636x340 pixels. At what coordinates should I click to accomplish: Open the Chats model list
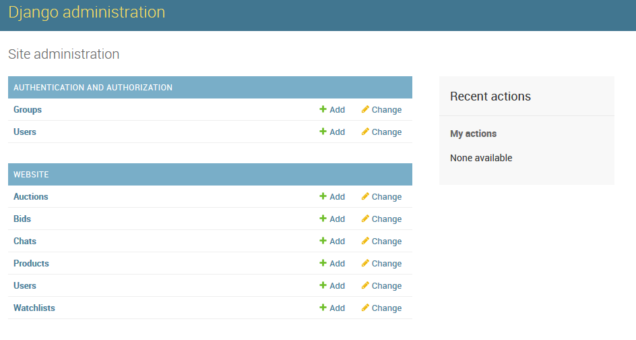click(25, 242)
